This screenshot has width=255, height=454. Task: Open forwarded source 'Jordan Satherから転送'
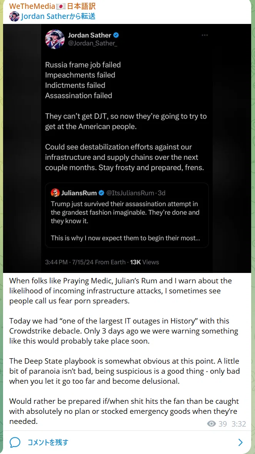click(x=58, y=17)
